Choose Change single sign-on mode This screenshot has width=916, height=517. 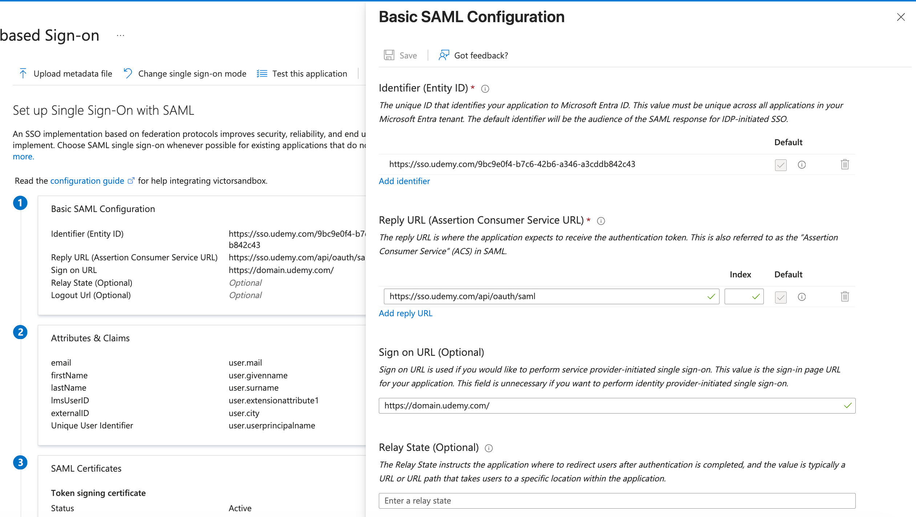point(185,74)
